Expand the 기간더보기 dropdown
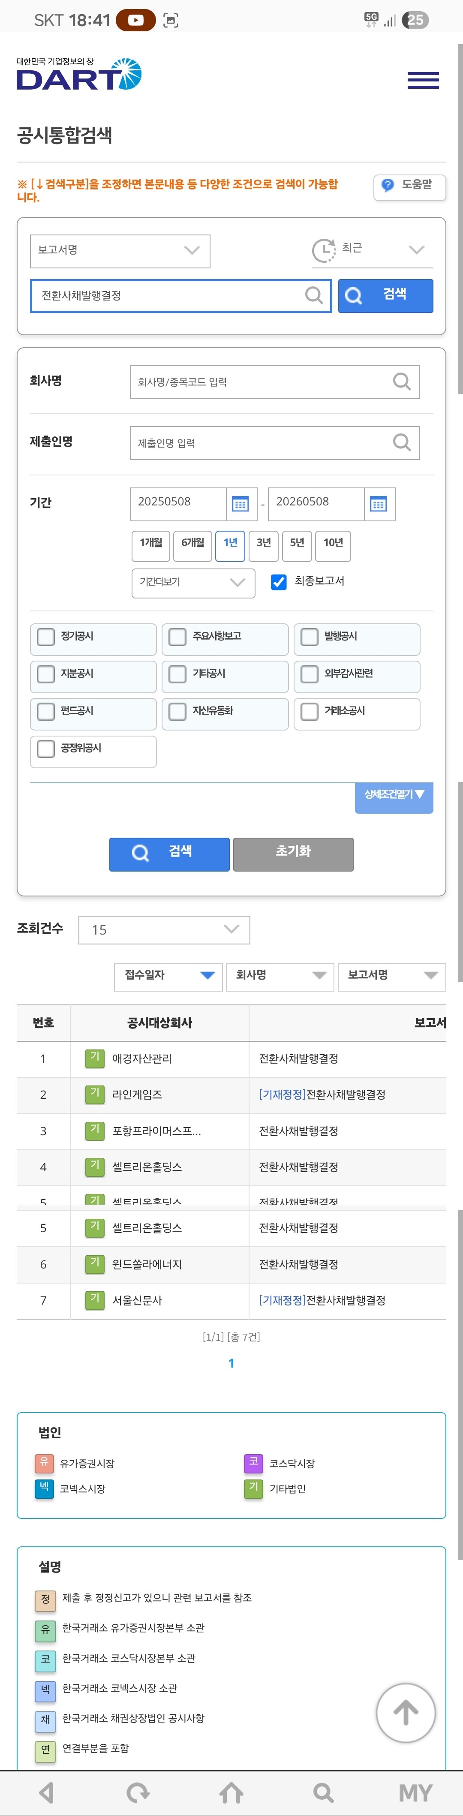The width and height of the screenshot is (463, 1816). coord(193,582)
